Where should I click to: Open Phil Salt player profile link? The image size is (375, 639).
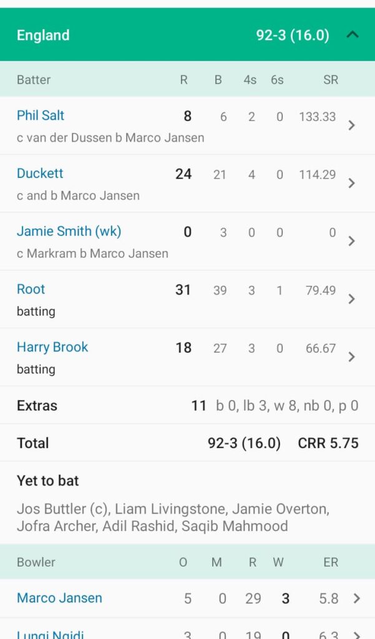point(41,115)
